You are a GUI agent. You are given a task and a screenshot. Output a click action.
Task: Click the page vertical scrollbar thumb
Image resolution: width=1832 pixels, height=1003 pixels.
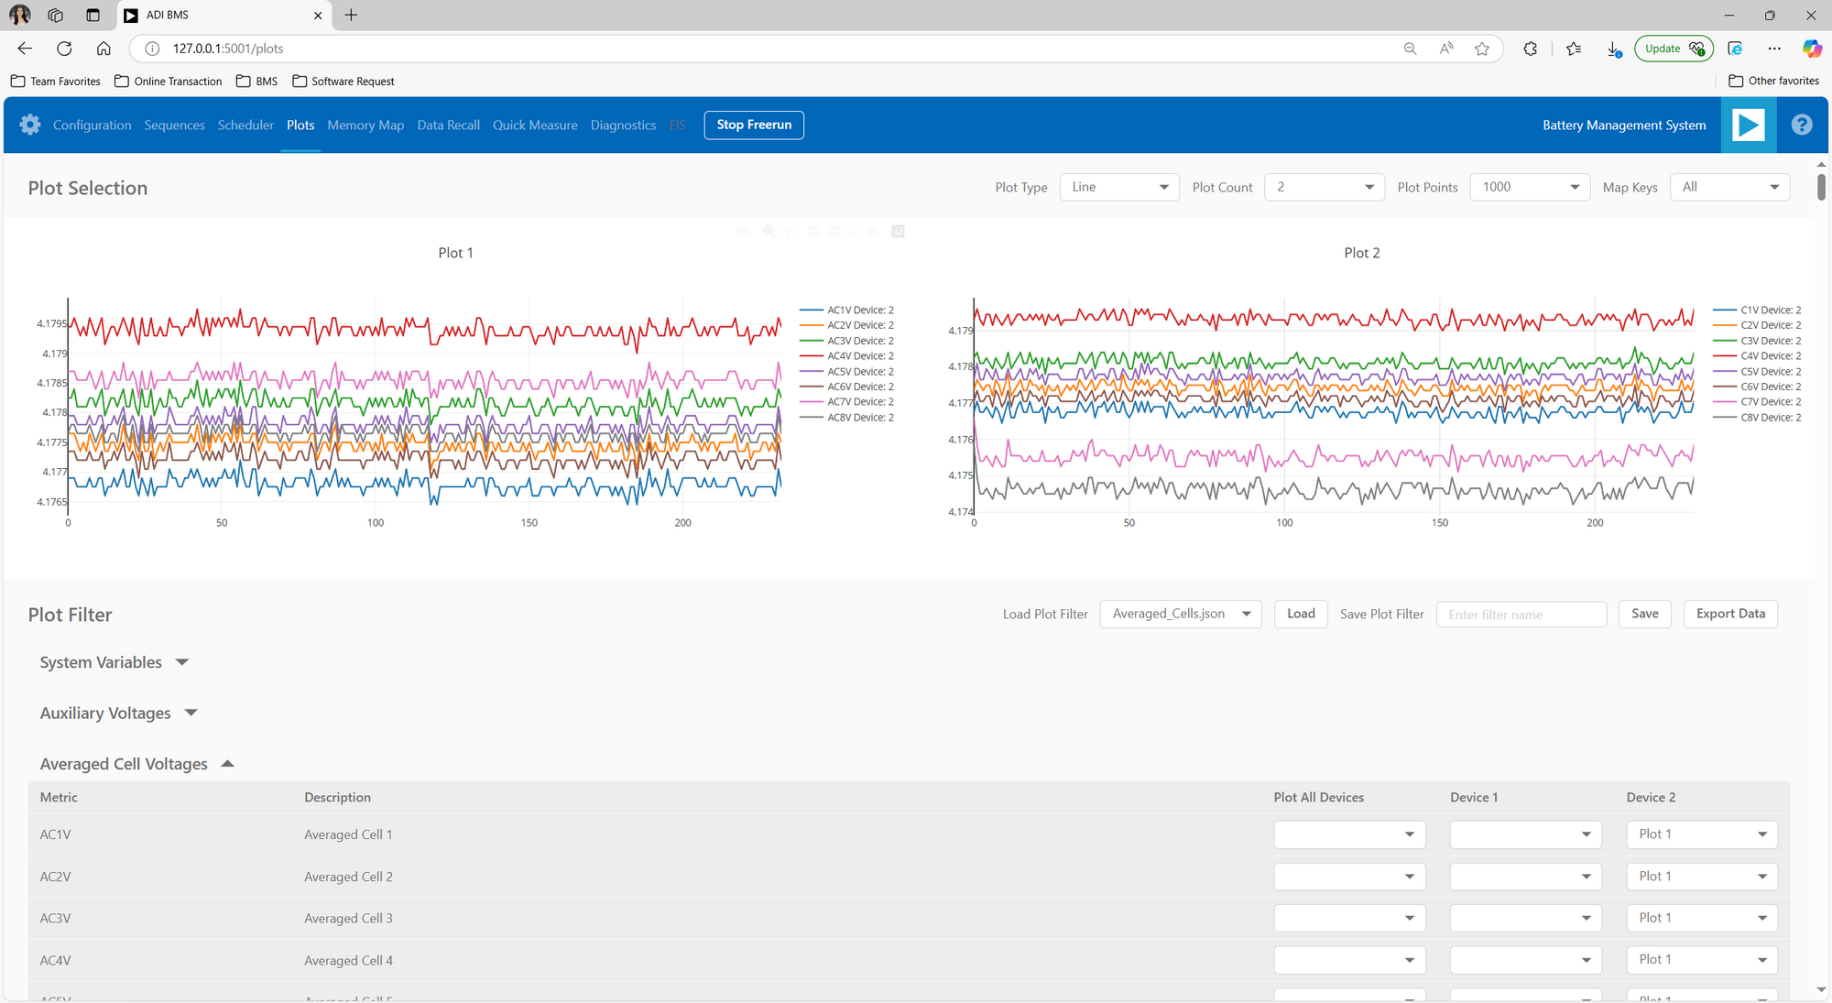pos(1821,186)
